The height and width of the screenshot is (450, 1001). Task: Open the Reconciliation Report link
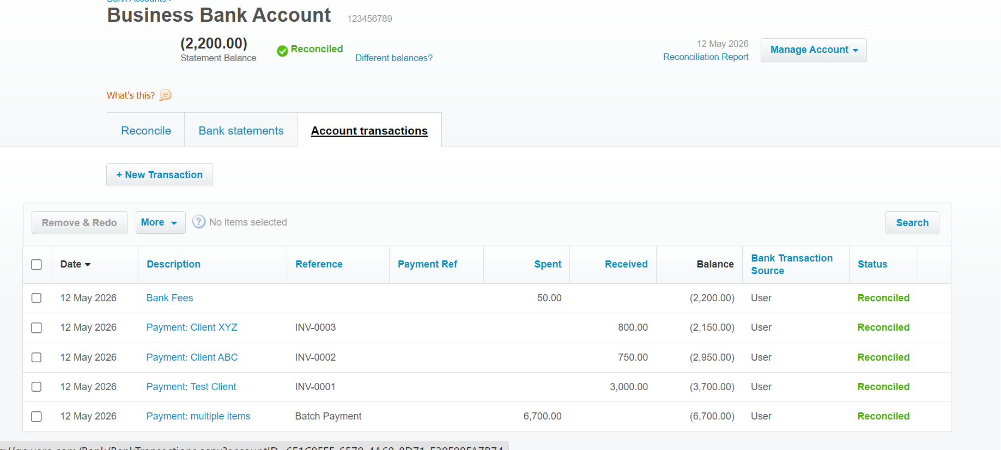(x=706, y=57)
